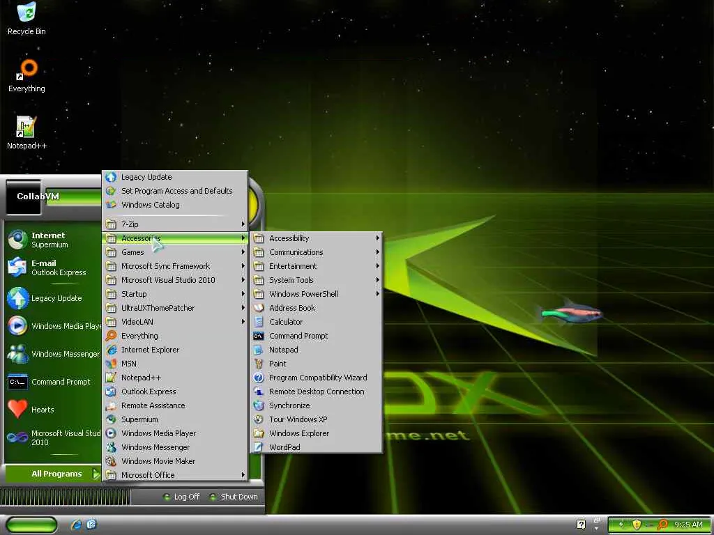Image resolution: width=714 pixels, height=535 pixels.
Task: Open Outlook Express from All Programs list
Action: tap(175, 391)
